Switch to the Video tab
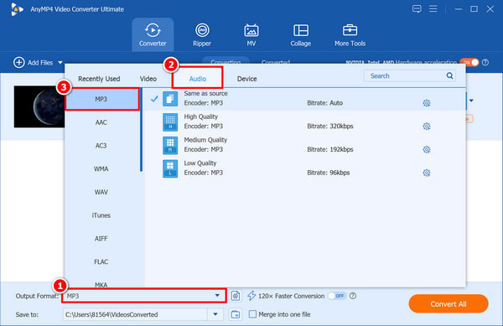This screenshot has height=326, width=503. 148,79
